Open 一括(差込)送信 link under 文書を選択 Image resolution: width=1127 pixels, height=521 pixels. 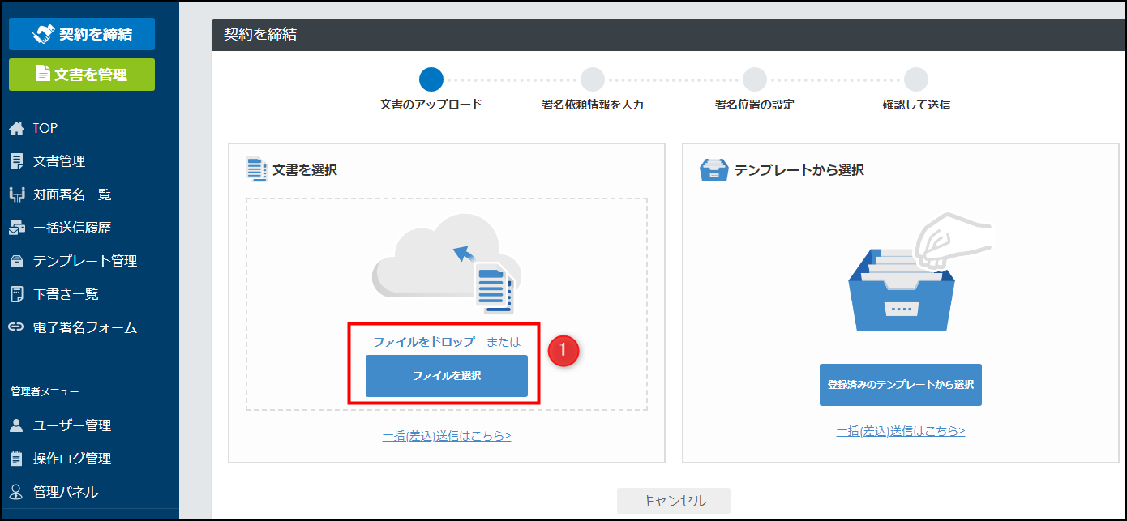click(446, 436)
